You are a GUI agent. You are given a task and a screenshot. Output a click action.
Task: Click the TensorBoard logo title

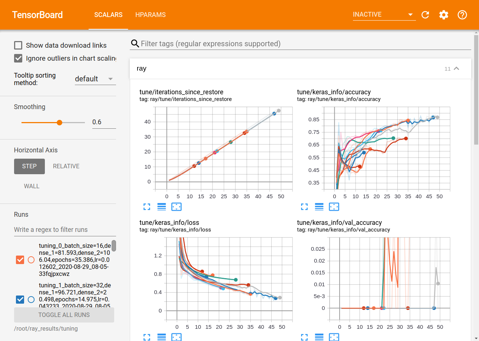37,15
